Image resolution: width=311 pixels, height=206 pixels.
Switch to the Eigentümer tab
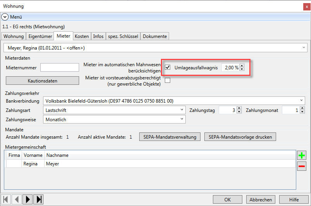[x=40, y=36]
